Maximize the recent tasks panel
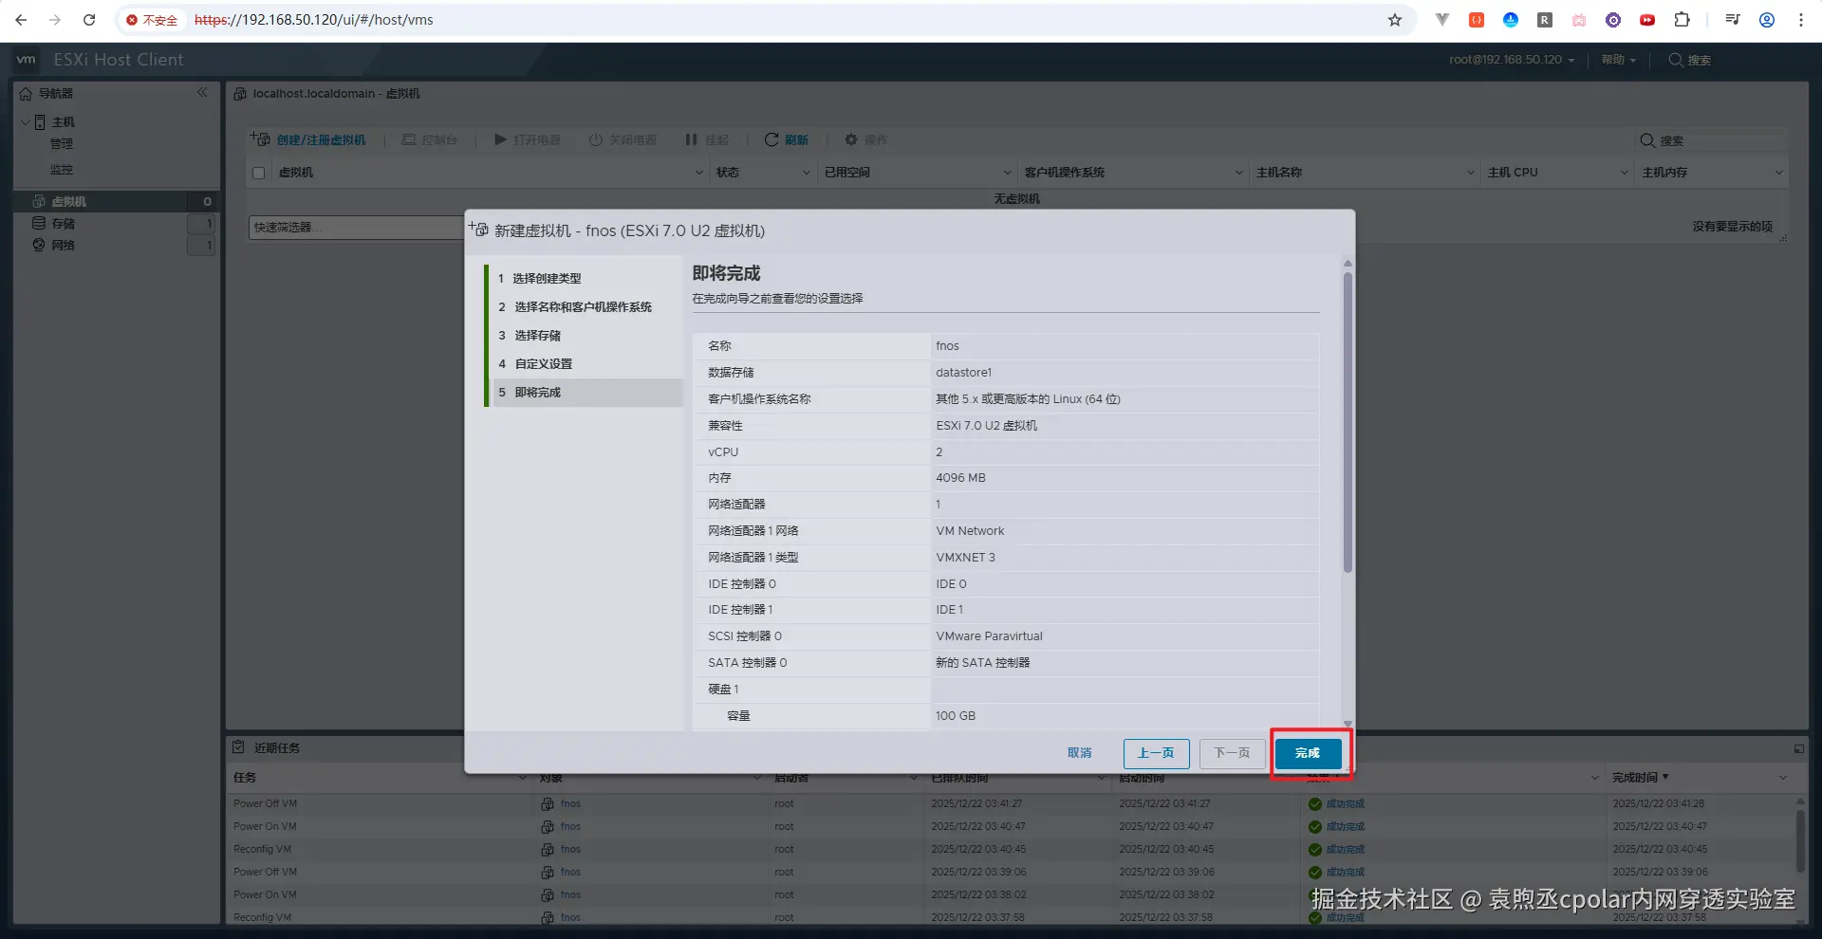 click(x=1798, y=748)
